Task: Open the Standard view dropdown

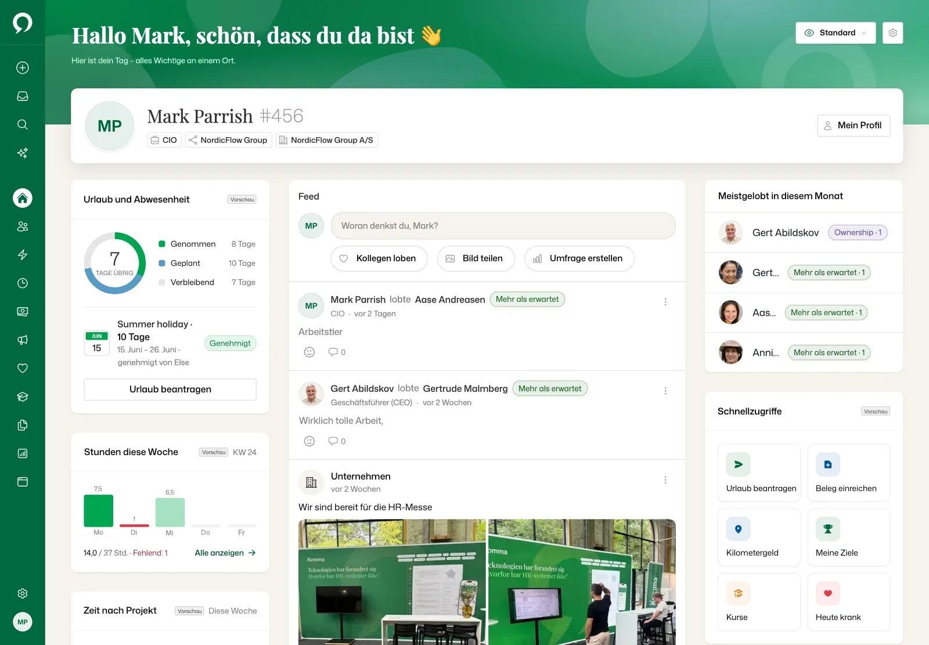Action: coord(836,33)
